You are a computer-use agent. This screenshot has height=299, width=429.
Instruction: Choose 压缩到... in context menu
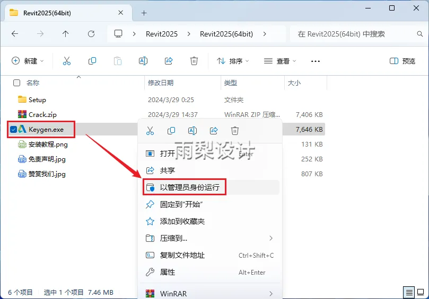pyautogui.click(x=210, y=238)
